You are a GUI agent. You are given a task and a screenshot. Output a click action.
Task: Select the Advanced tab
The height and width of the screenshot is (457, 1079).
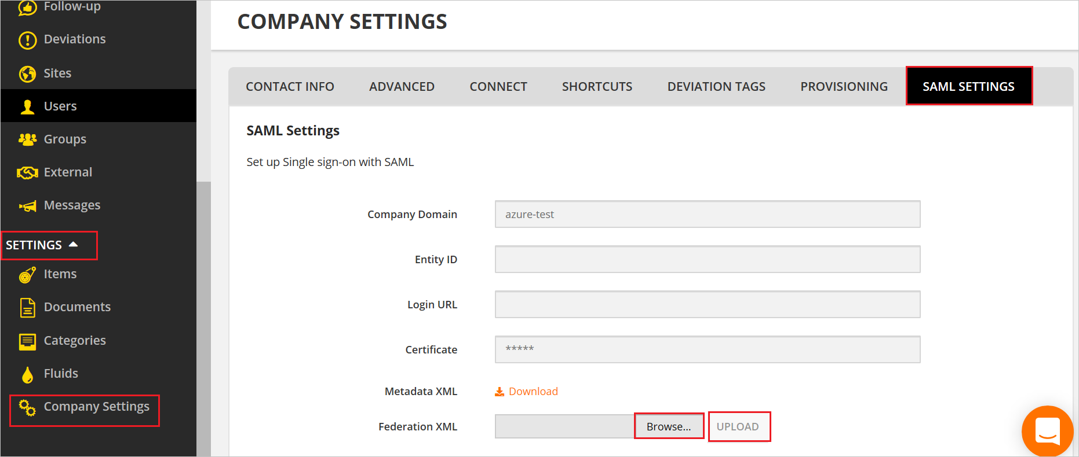pos(402,87)
